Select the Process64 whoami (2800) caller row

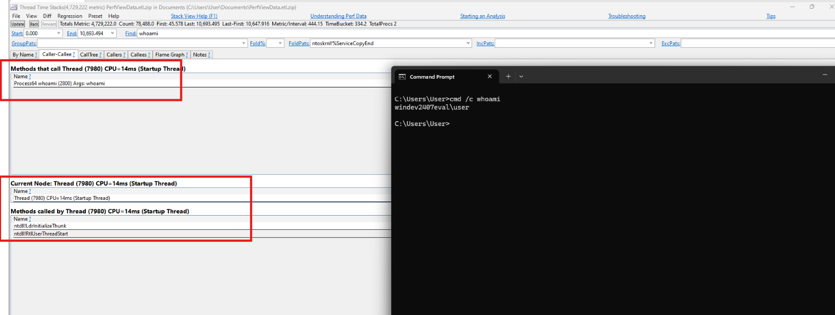202,84
